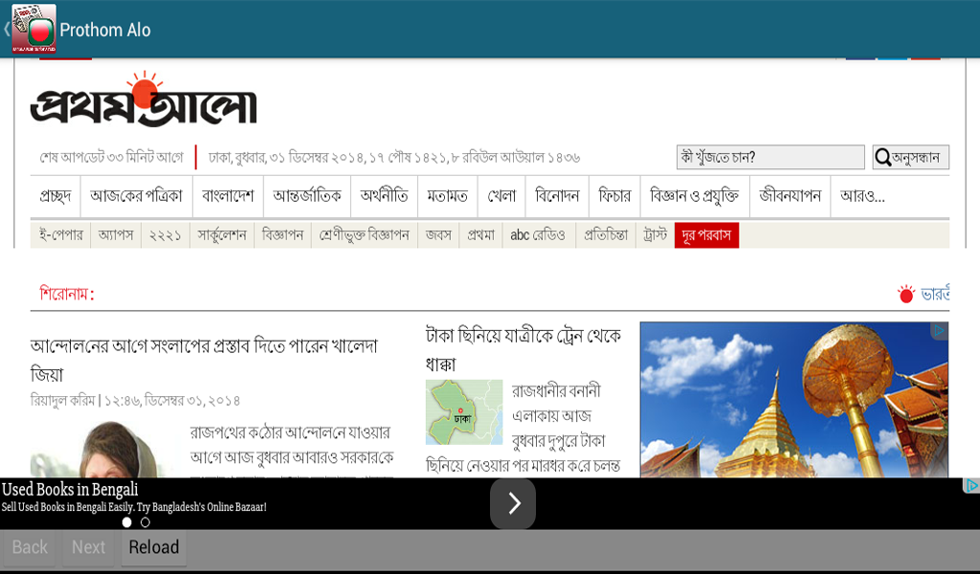The width and height of the screenshot is (980, 574).
Task: Click Used Books in Bengali ad title
Action: (70, 489)
